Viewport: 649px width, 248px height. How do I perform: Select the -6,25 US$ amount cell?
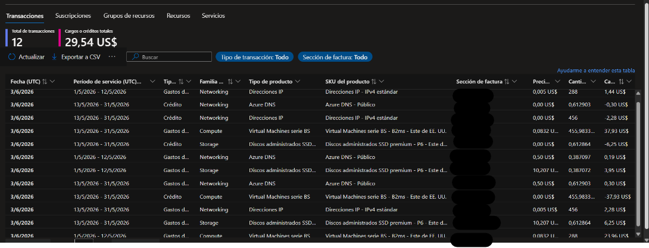pos(616,144)
